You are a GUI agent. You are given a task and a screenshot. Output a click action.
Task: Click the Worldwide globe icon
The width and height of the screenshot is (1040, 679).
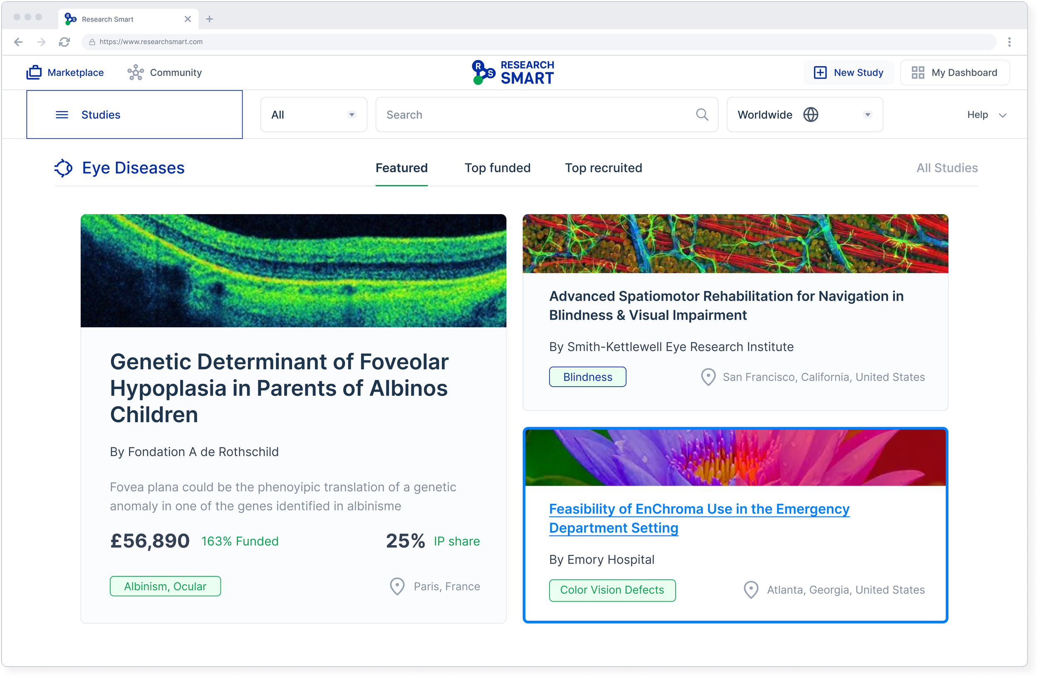click(811, 114)
